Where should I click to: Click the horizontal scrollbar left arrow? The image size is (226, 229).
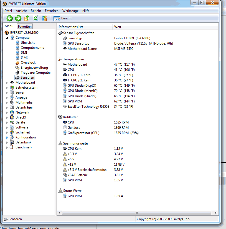(x=59, y=213)
